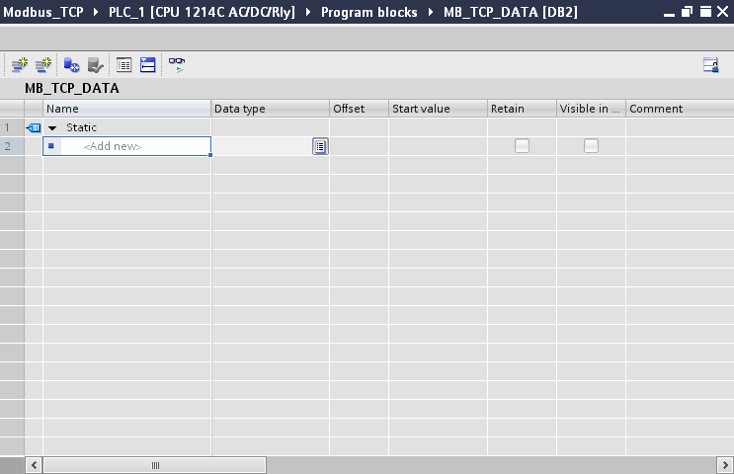Click the Start value column header
Screen dimensions: 734x474
[439, 109]
